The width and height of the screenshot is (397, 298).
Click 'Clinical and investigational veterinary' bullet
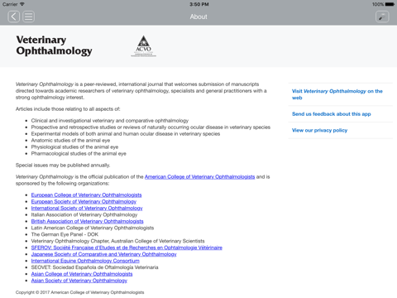click(x=110, y=121)
